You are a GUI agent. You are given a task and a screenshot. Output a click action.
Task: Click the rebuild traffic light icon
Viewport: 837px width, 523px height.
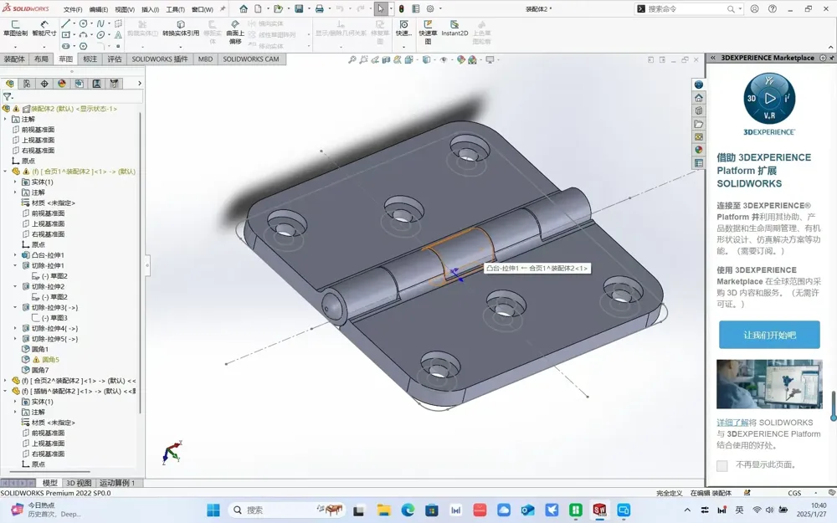401,8
